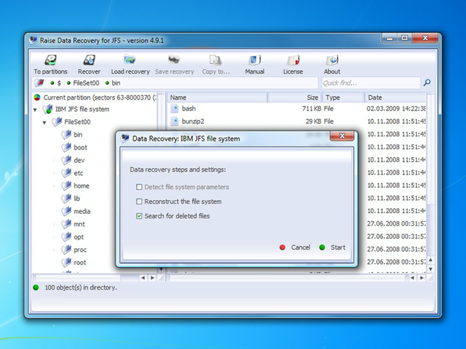This screenshot has width=466, height=349.
Task: Click the Recover toolbar icon
Action: point(89,60)
